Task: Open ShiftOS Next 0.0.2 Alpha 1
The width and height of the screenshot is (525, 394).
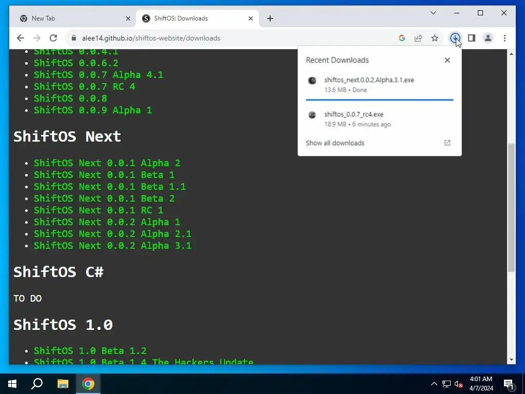Action: click(107, 222)
